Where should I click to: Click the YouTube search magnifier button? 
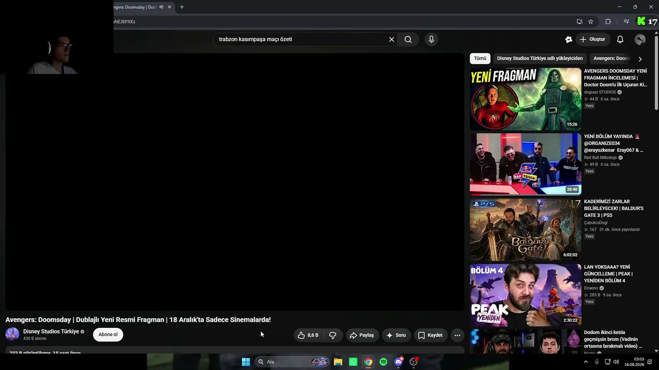[408, 40]
